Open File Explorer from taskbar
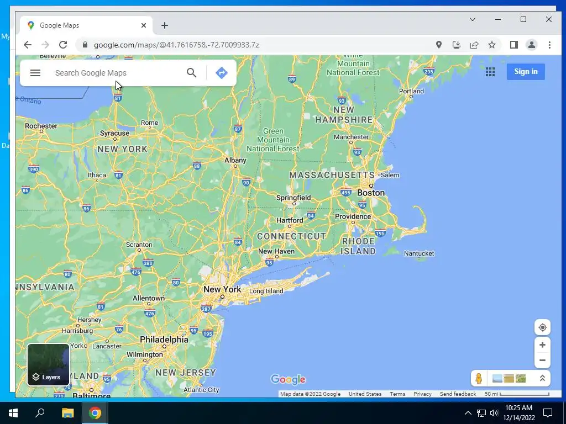 click(67, 413)
